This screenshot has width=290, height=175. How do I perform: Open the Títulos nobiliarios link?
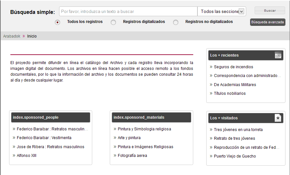click(x=230, y=93)
